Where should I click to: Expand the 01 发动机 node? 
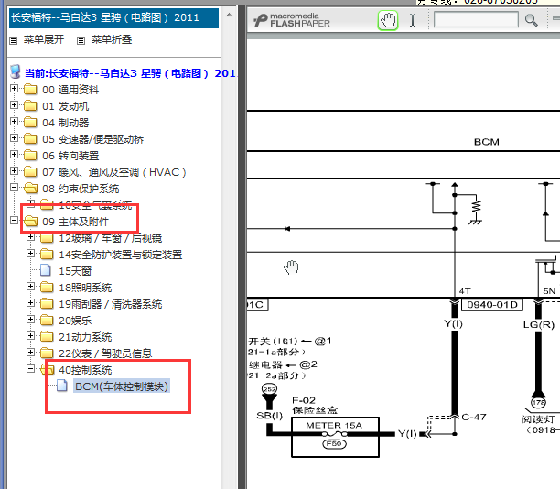[x=14, y=104]
